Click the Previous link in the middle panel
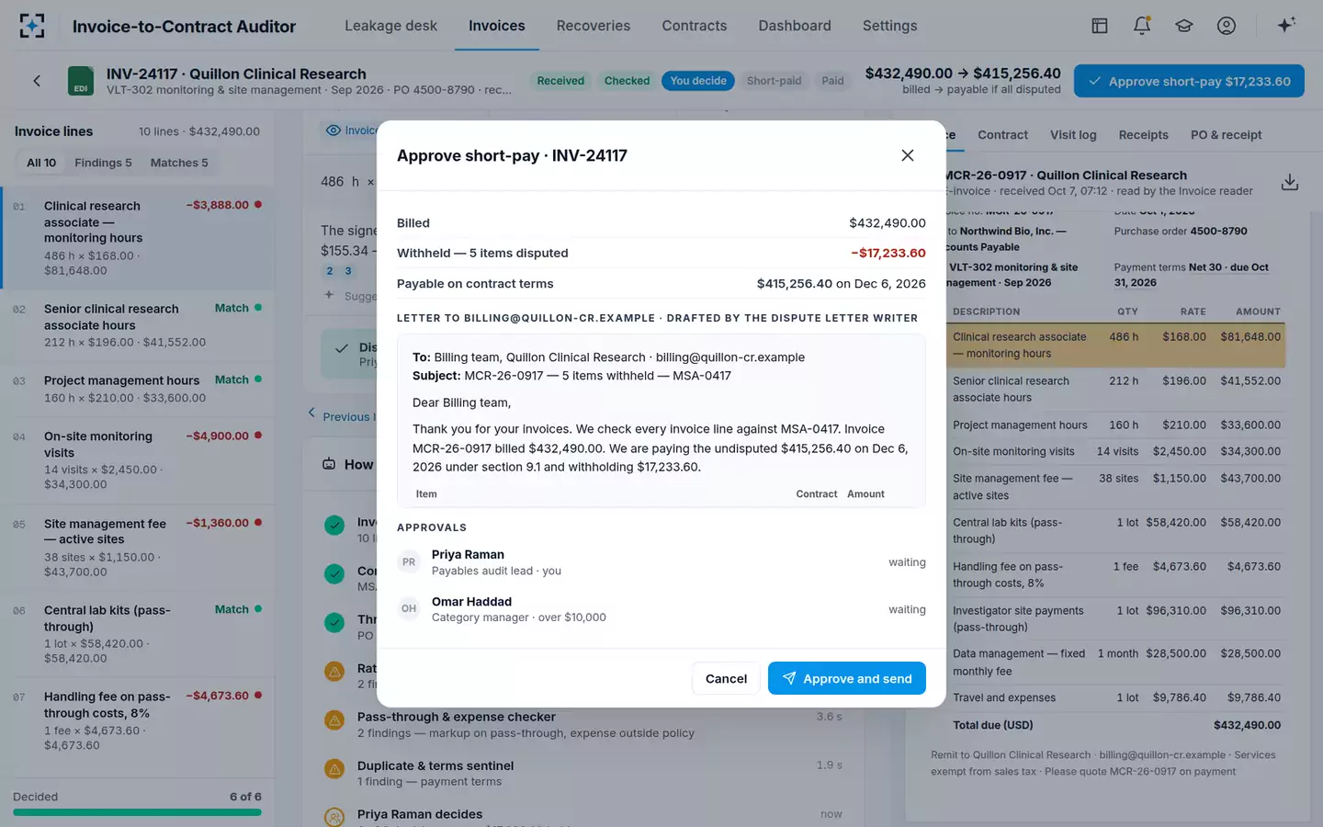Image resolution: width=1323 pixels, height=827 pixels. (x=342, y=416)
